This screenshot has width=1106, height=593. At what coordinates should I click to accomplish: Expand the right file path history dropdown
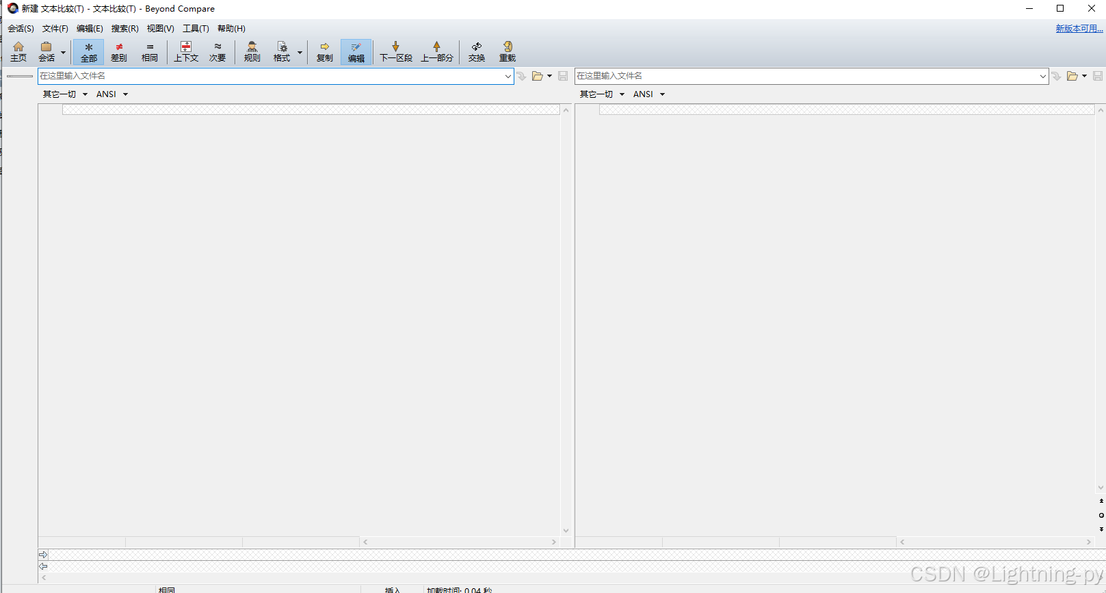pos(1043,76)
